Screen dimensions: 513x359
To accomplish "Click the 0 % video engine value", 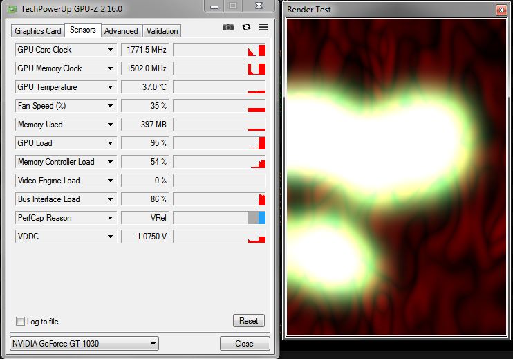I will pos(145,181).
